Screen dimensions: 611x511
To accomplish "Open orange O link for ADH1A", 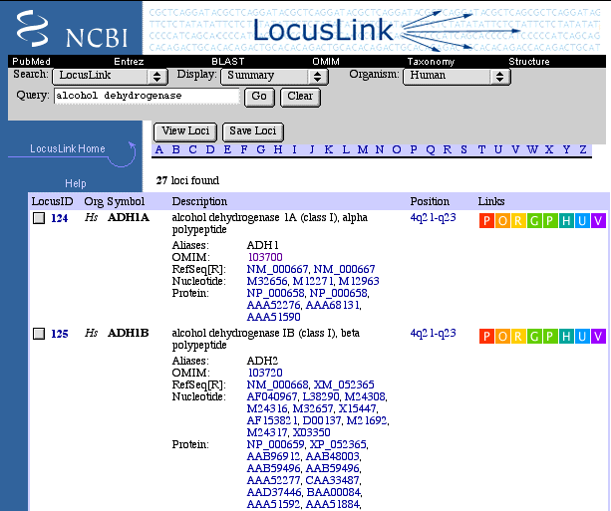I will click(x=502, y=221).
